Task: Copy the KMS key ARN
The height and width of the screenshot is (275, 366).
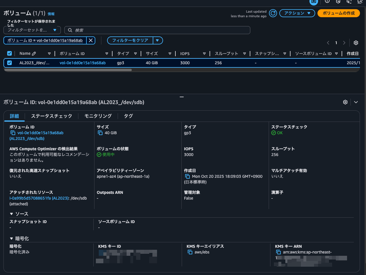Action: click(278, 252)
